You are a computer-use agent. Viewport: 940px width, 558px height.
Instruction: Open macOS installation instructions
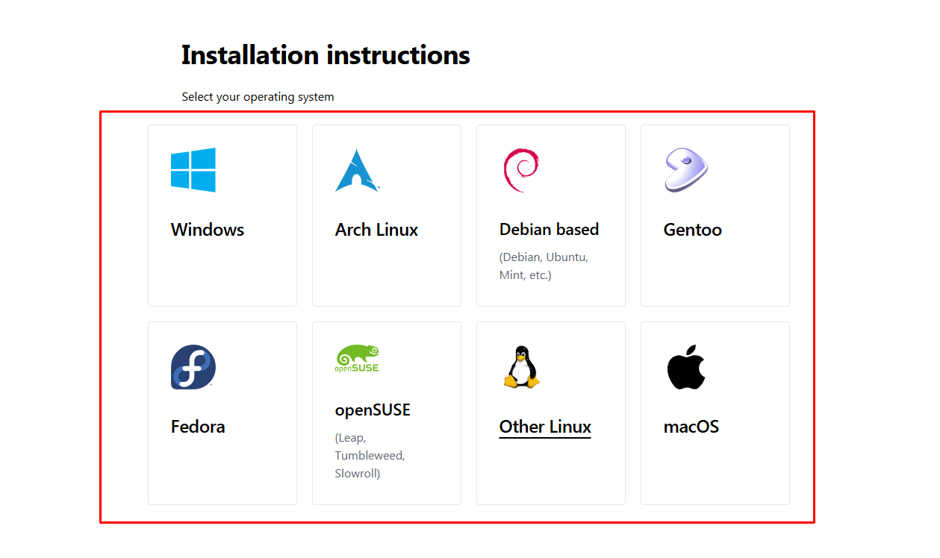(x=691, y=427)
